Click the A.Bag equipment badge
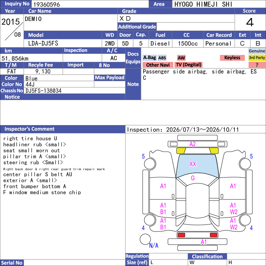Screen dimensions: 266x266 (149, 58)
